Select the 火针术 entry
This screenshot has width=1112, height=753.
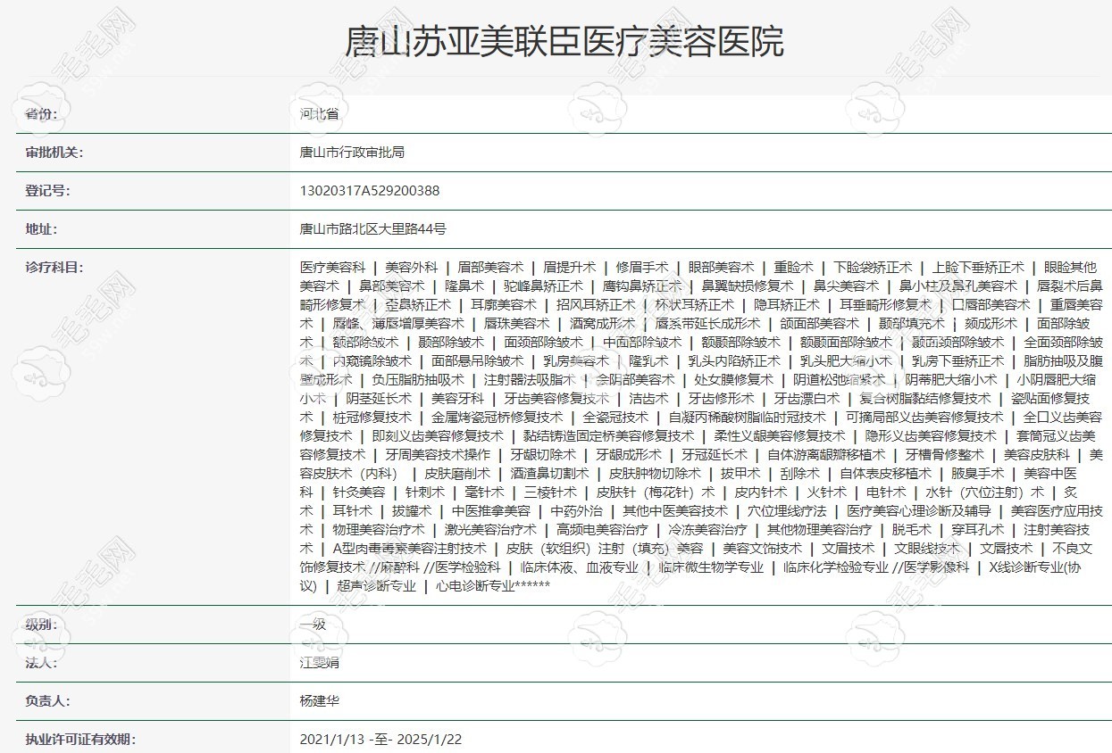pos(826,492)
